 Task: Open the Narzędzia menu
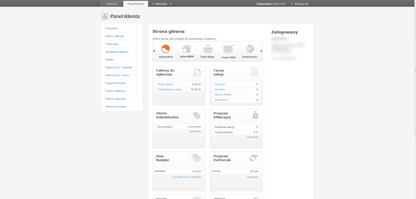pos(161,4)
